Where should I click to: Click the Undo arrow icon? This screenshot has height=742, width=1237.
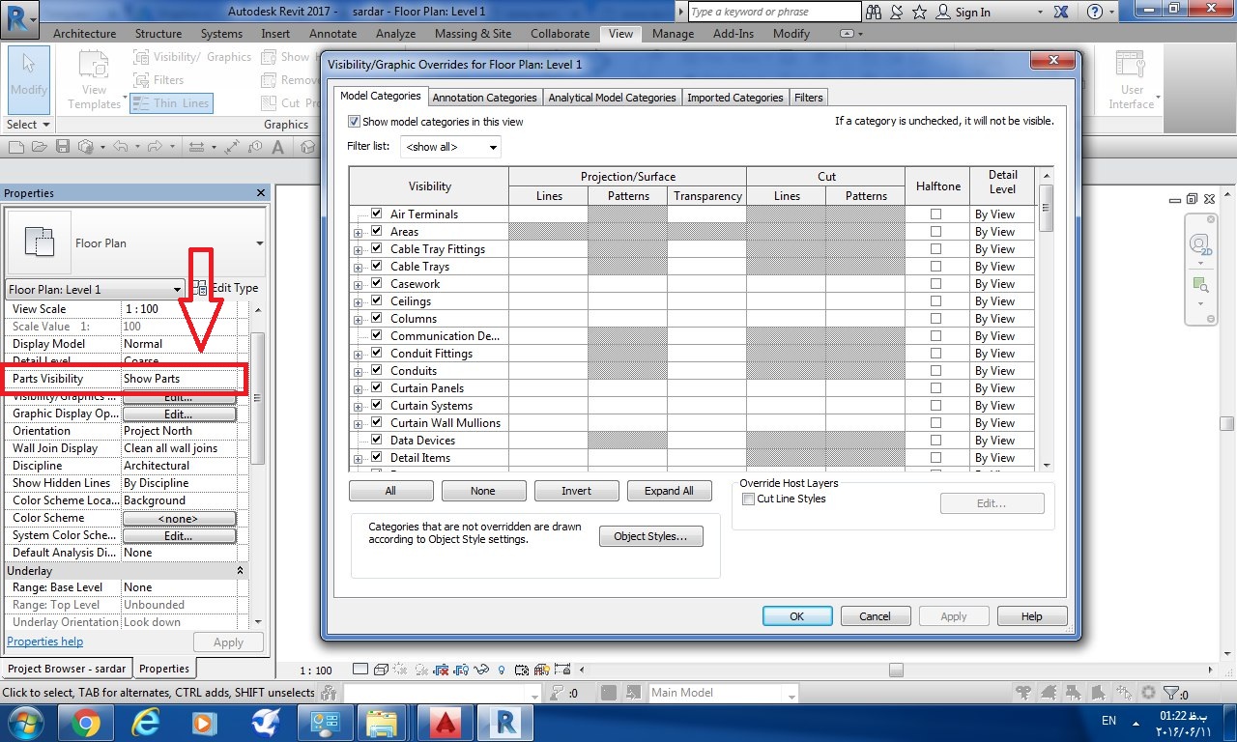click(x=120, y=147)
